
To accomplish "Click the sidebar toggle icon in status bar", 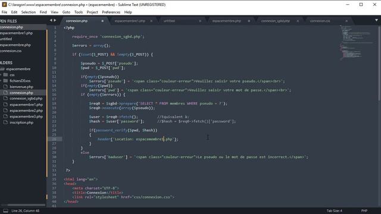I will pos(5,210).
